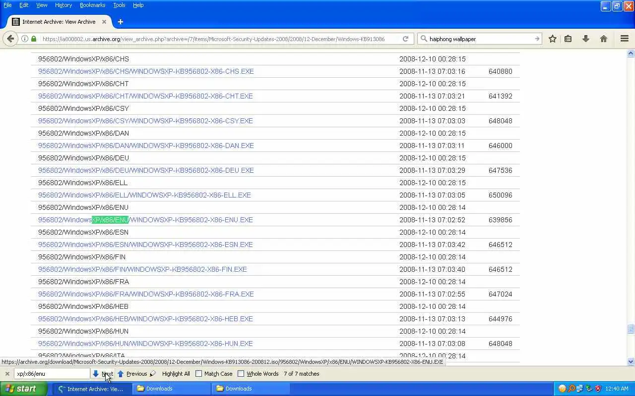Download the CHS KB956802 EXE link
Image resolution: width=635 pixels, height=396 pixels.
pos(146,71)
